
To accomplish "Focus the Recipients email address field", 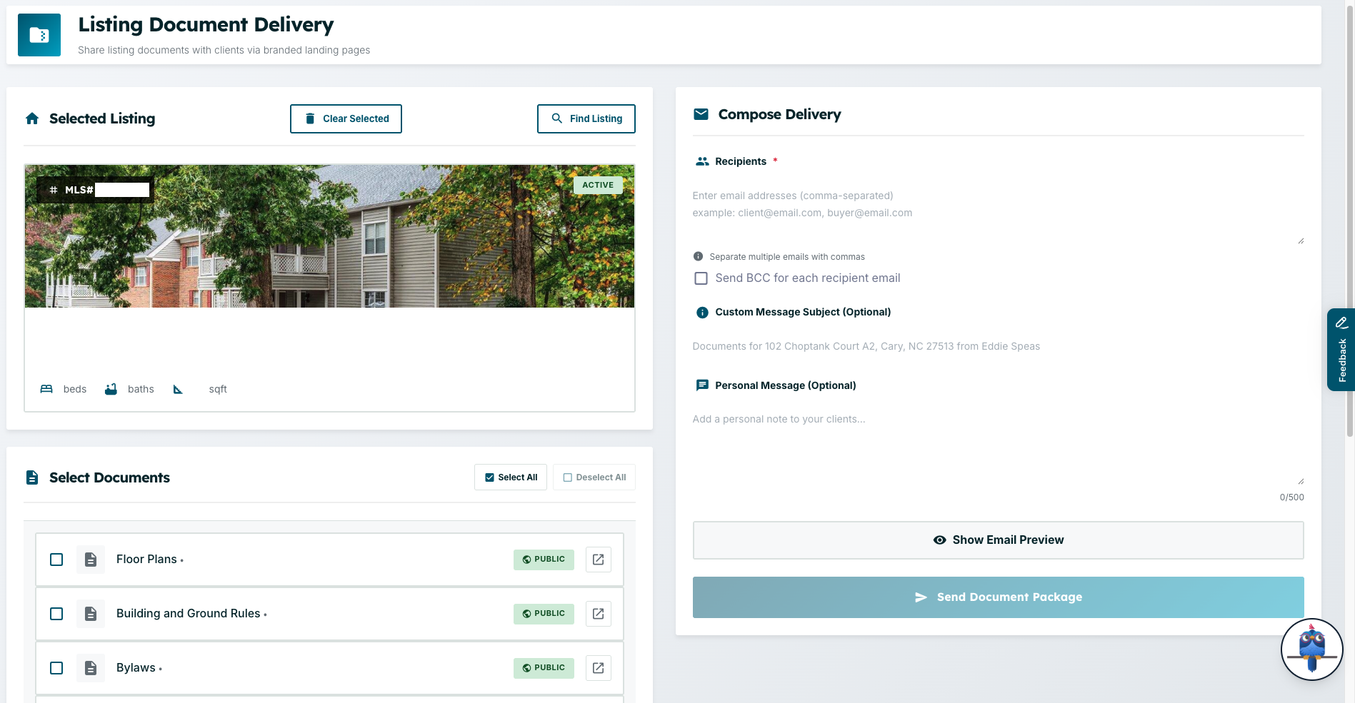I will (x=998, y=213).
